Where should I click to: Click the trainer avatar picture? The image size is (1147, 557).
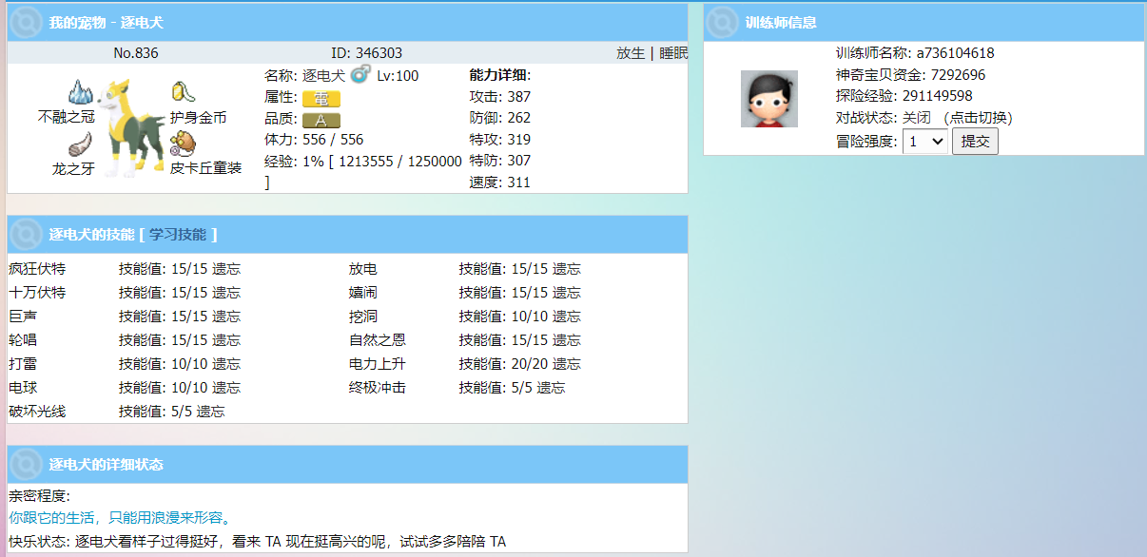tap(769, 99)
